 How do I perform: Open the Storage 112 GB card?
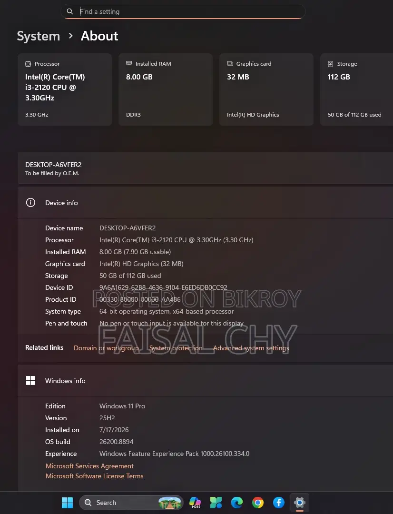pyautogui.click(x=357, y=89)
